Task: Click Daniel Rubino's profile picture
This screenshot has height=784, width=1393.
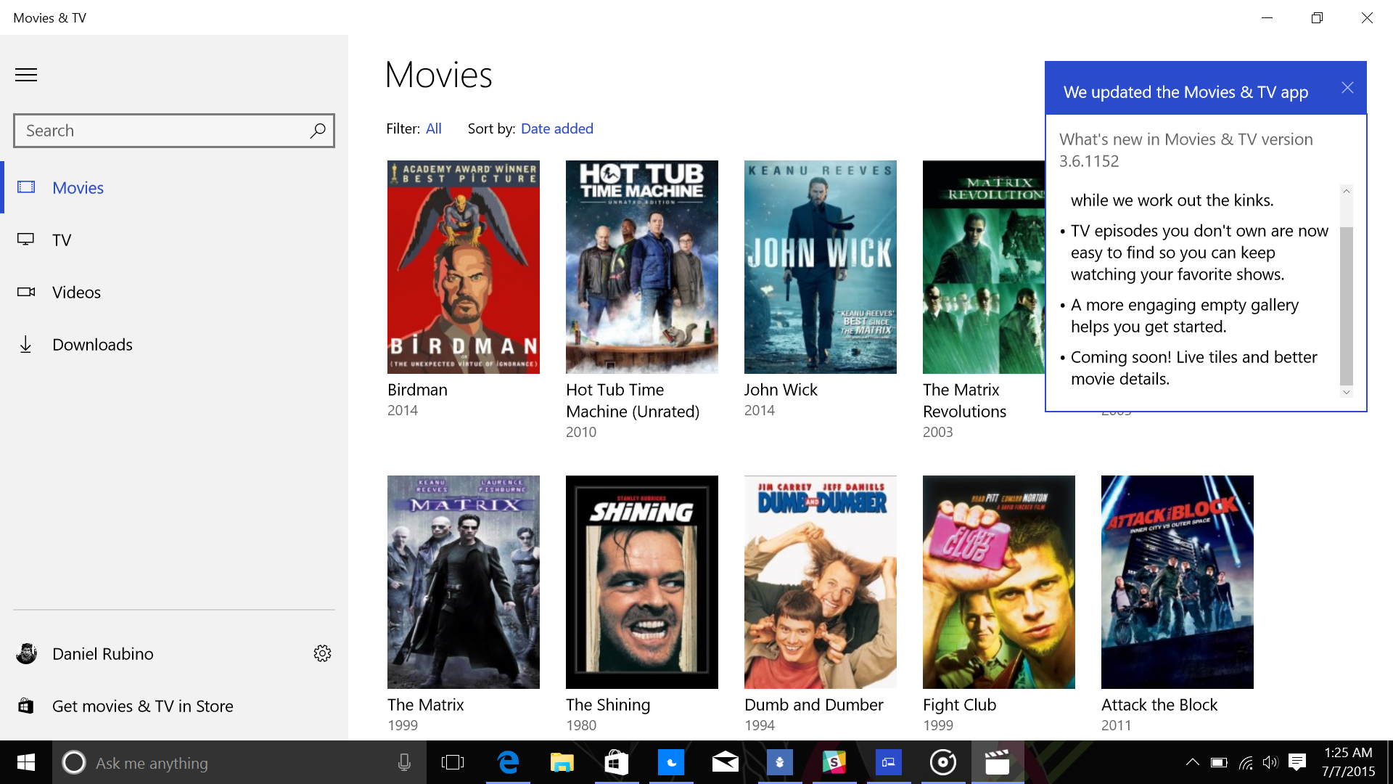Action: pos(27,653)
